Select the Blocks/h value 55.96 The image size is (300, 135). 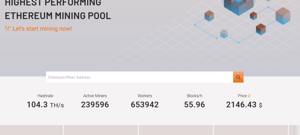click(195, 105)
